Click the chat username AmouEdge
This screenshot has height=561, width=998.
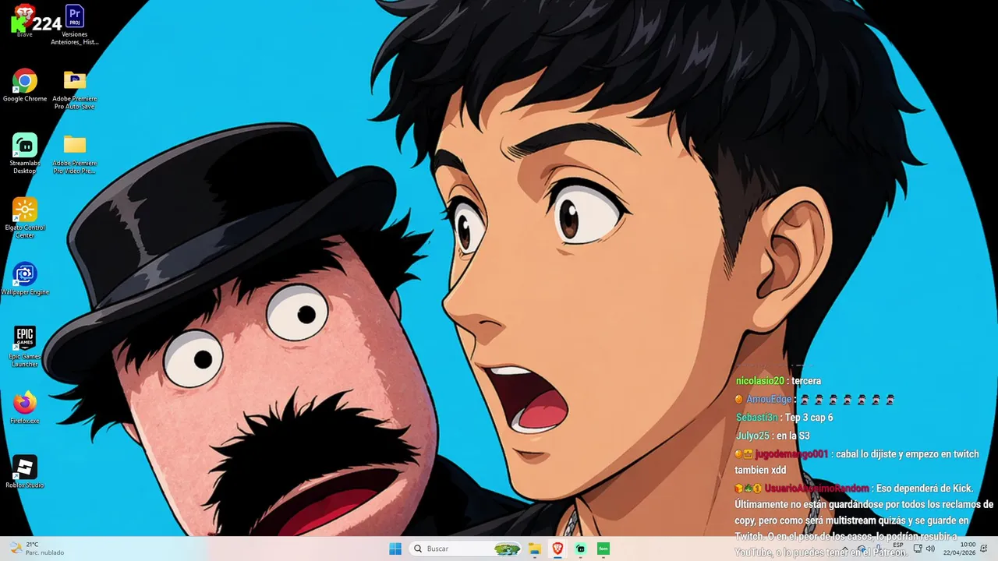pos(769,400)
